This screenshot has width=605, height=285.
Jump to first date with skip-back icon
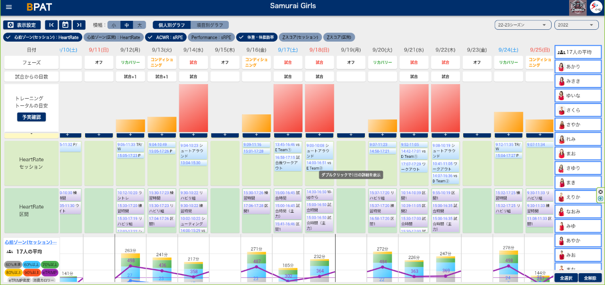51,25
